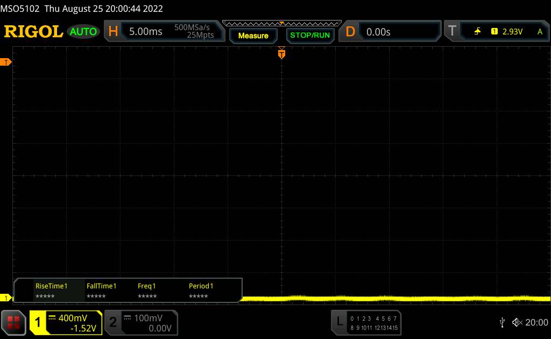Click the yellow channel 1 waveform trace
Screen dimensions: 551x339
coord(395,299)
